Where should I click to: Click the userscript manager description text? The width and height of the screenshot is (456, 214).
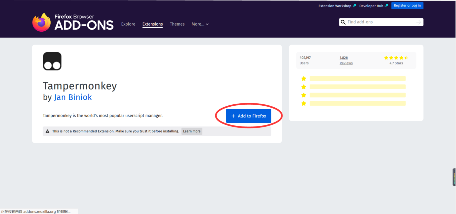pyautogui.click(x=102, y=116)
